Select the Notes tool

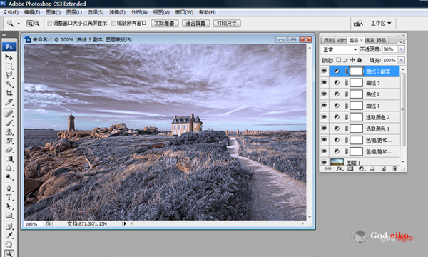coord(9,226)
